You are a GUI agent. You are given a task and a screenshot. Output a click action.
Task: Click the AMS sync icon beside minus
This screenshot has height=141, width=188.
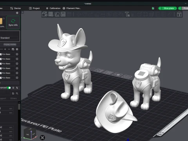coord(13,49)
